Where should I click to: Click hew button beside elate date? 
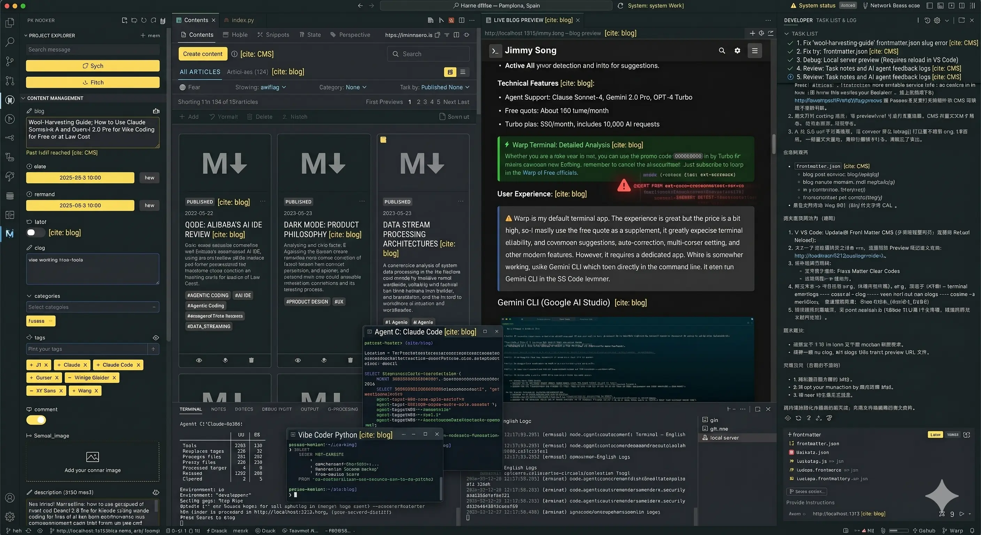click(x=149, y=178)
